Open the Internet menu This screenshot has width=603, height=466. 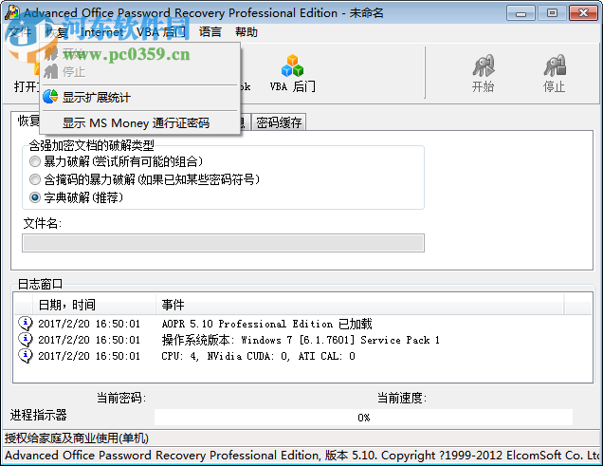(x=101, y=32)
